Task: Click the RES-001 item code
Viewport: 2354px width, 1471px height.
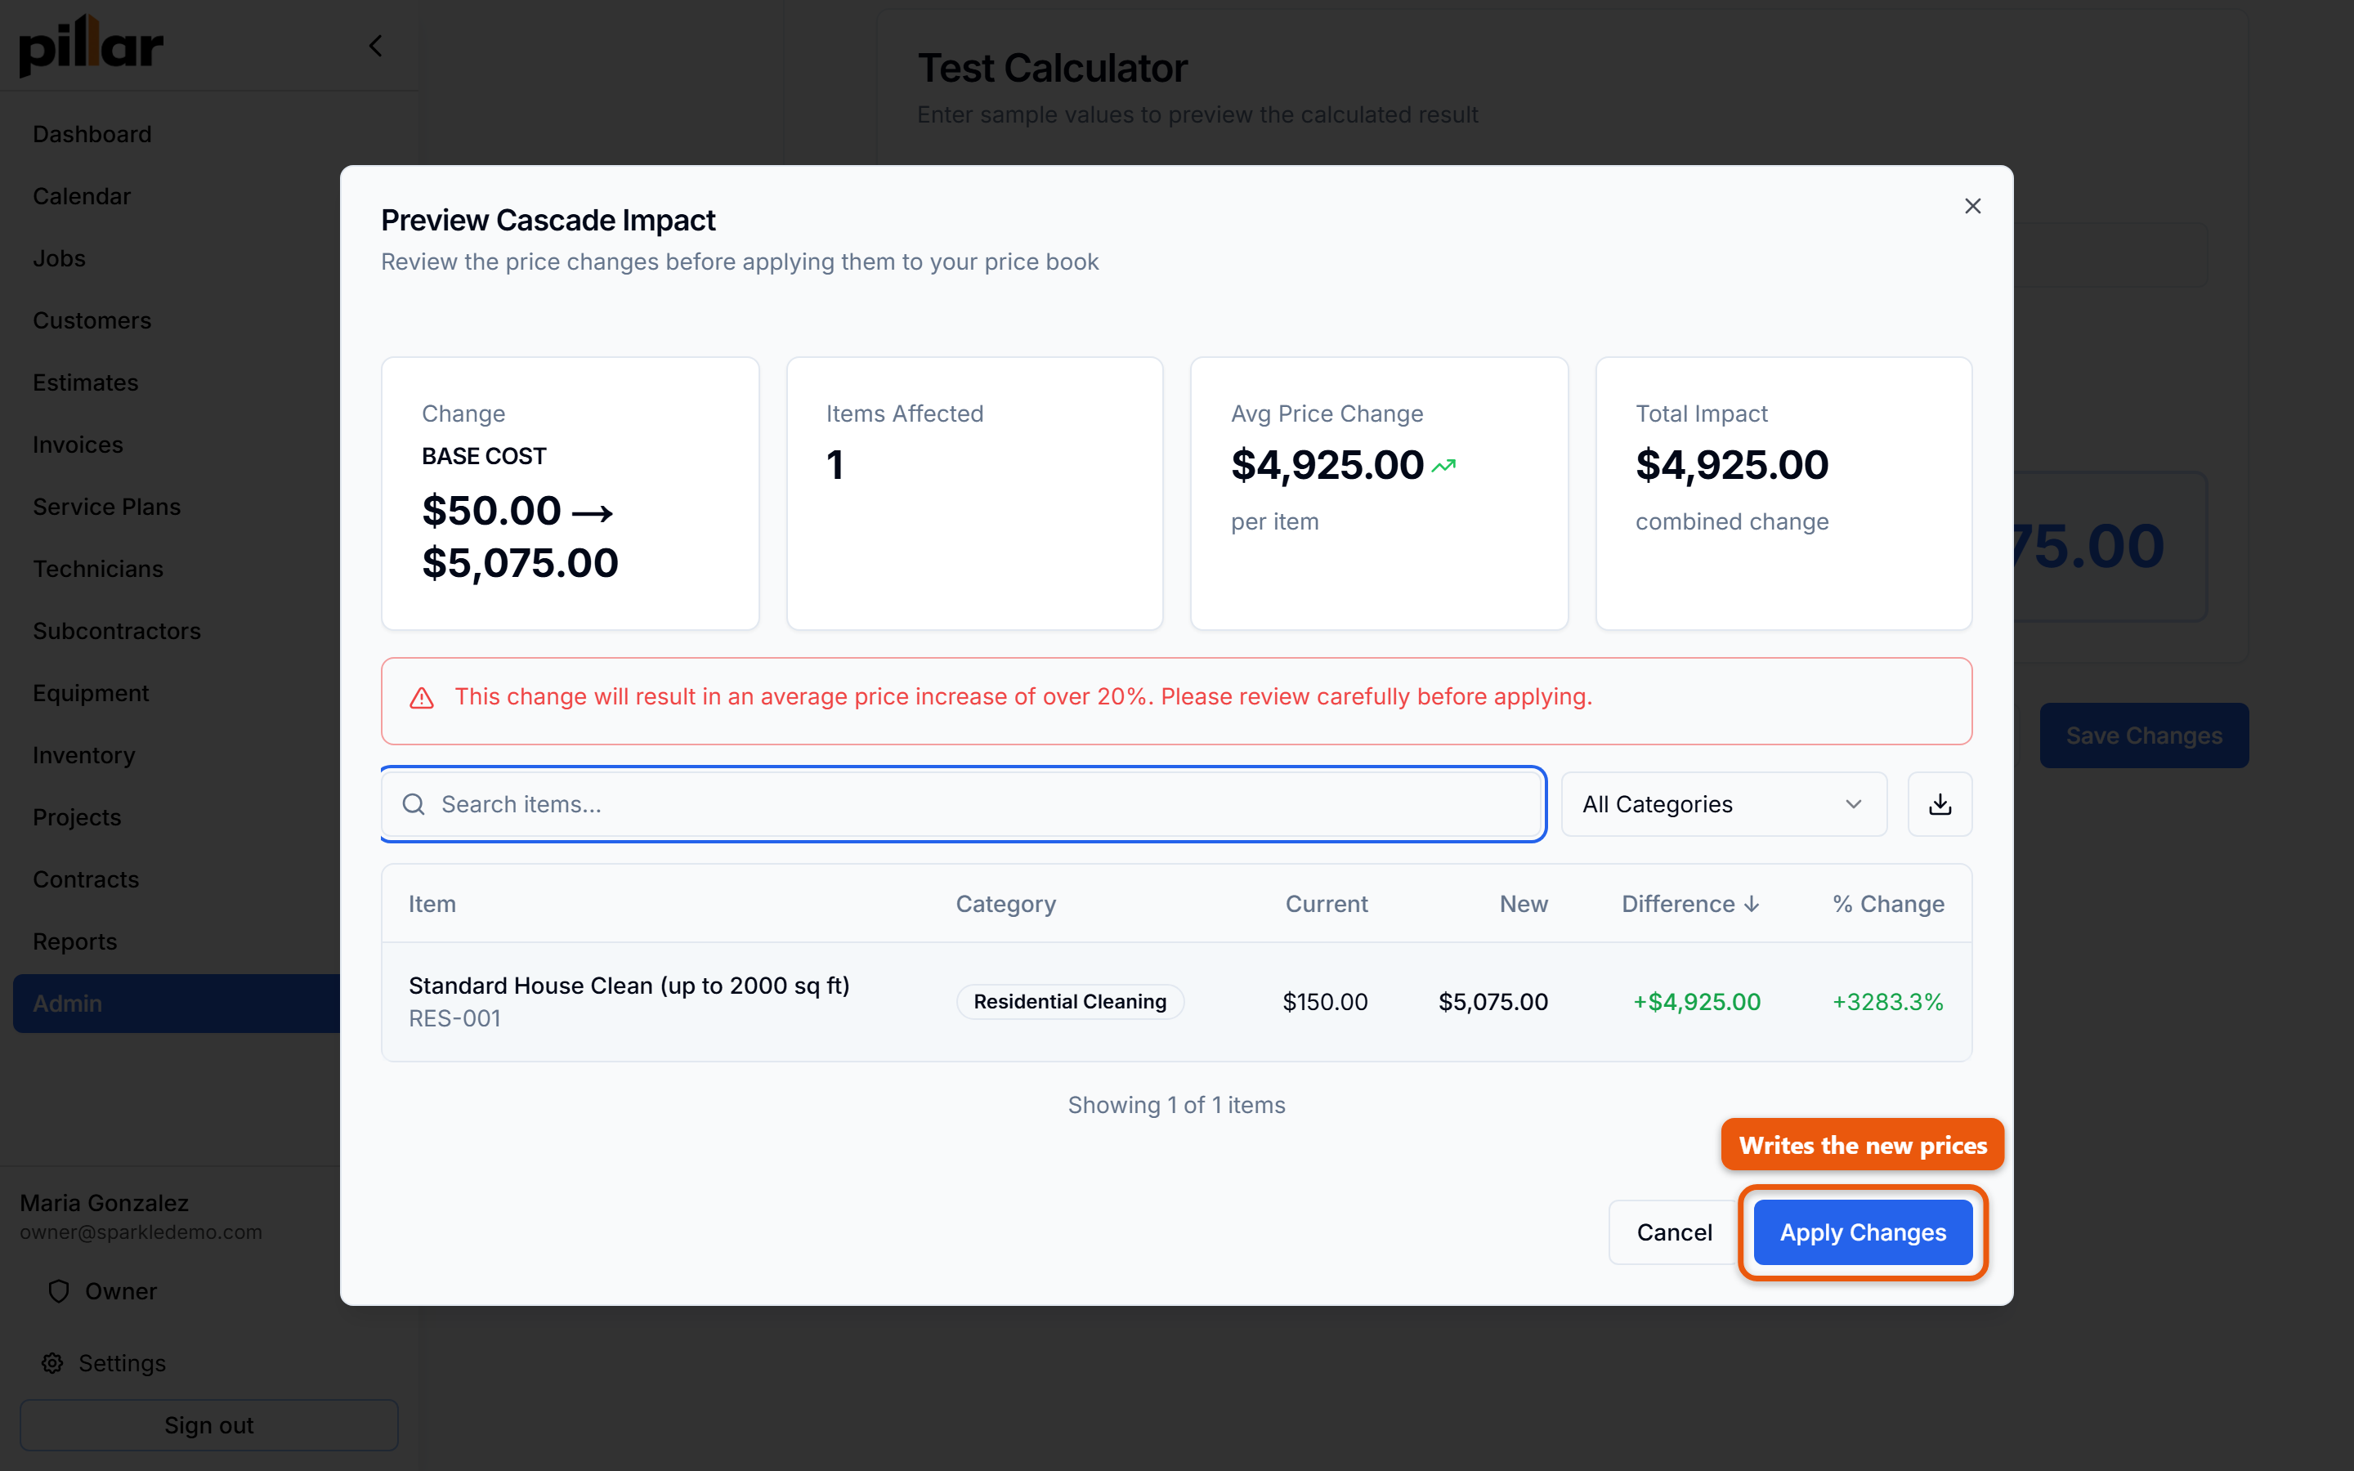Action: [x=454, y=1018]
